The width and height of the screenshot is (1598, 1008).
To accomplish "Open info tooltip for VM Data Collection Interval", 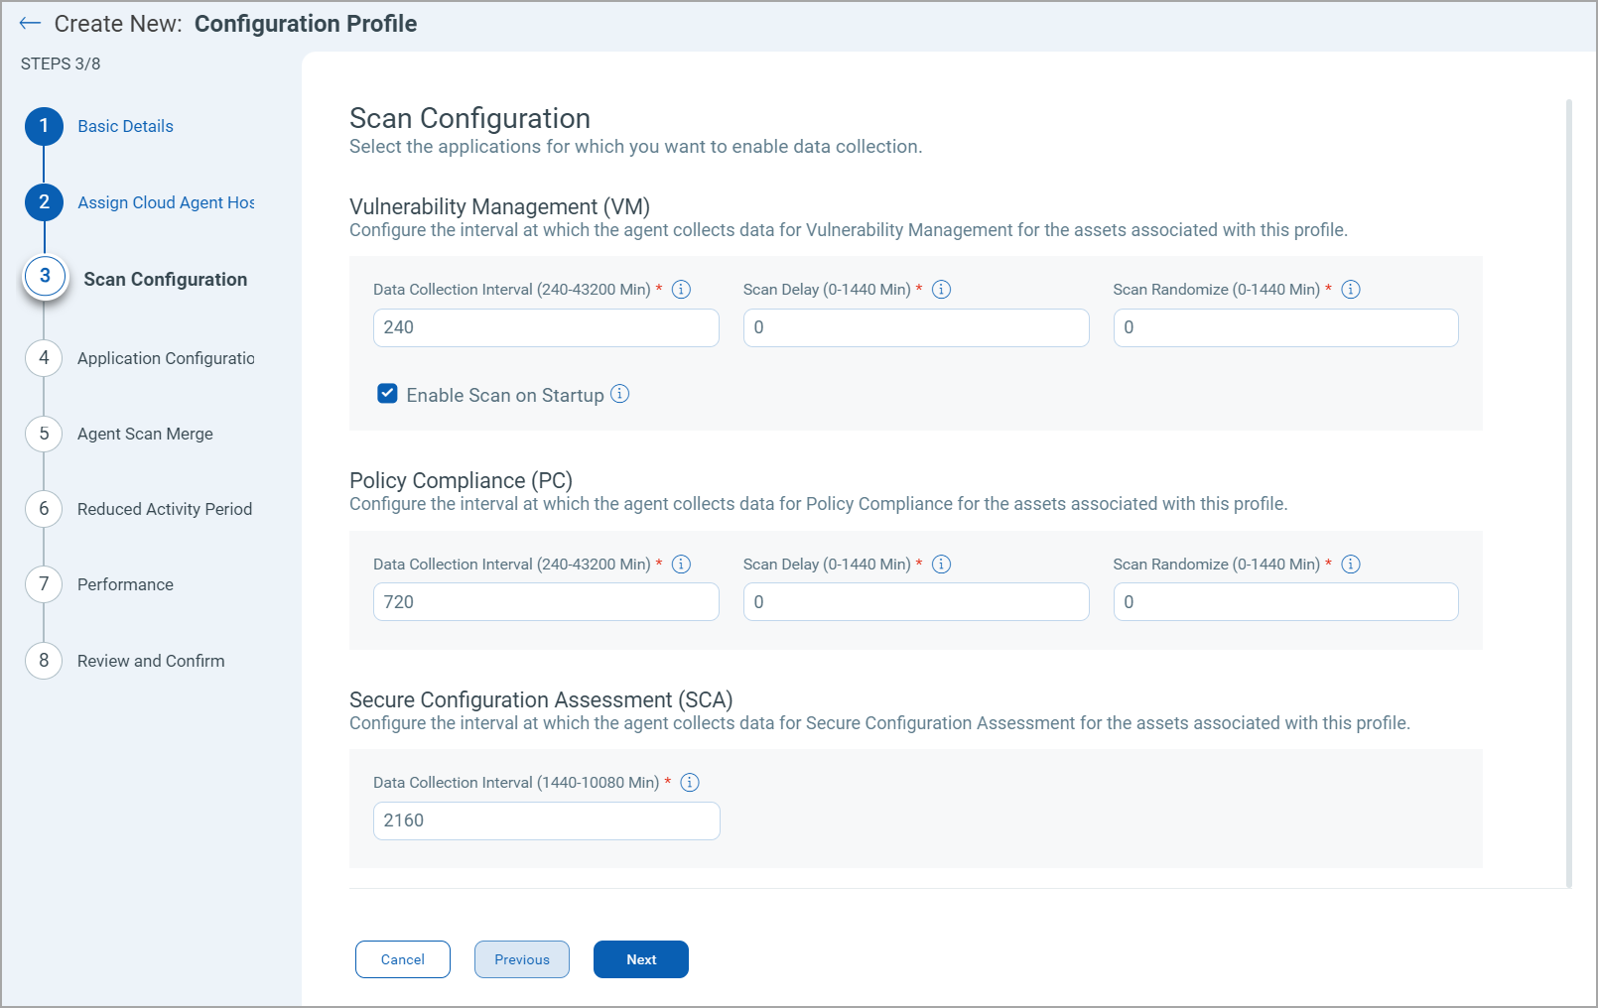I will click(x=681, y=289).
